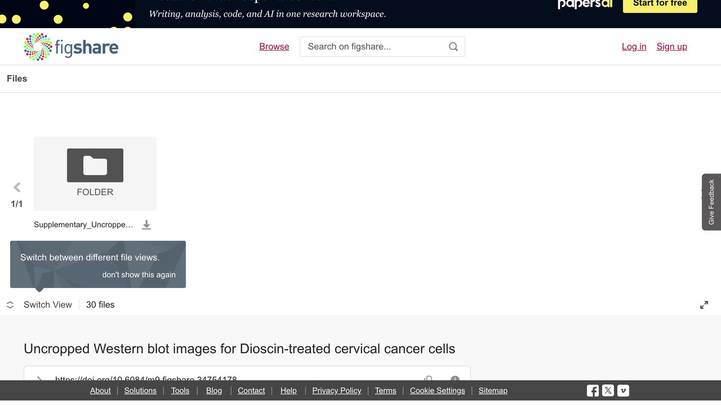Open figshare's Facebook page icon
The width and height of the screenshot is (721, 405).
pos(593,390)
